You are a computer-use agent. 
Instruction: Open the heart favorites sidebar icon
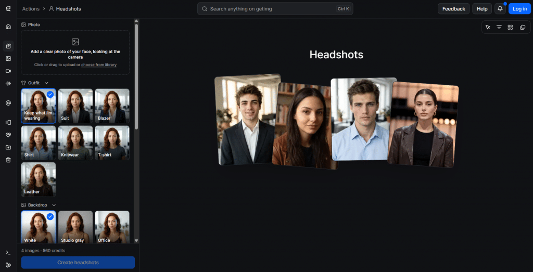[x=8, y=135]
